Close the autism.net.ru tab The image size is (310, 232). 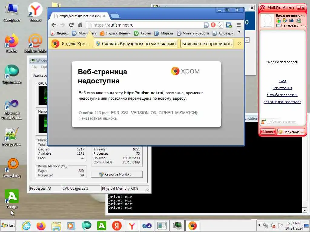click(104, 16)
